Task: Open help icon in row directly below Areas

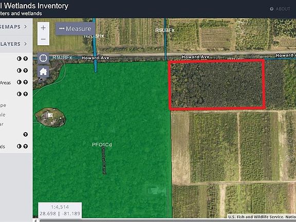Action: [26, 94]
